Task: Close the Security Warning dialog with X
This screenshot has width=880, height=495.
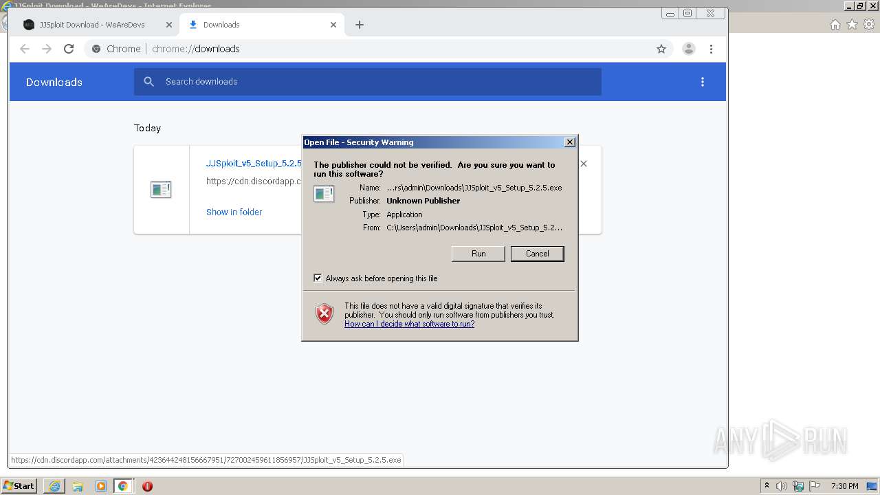Action: 570,142
